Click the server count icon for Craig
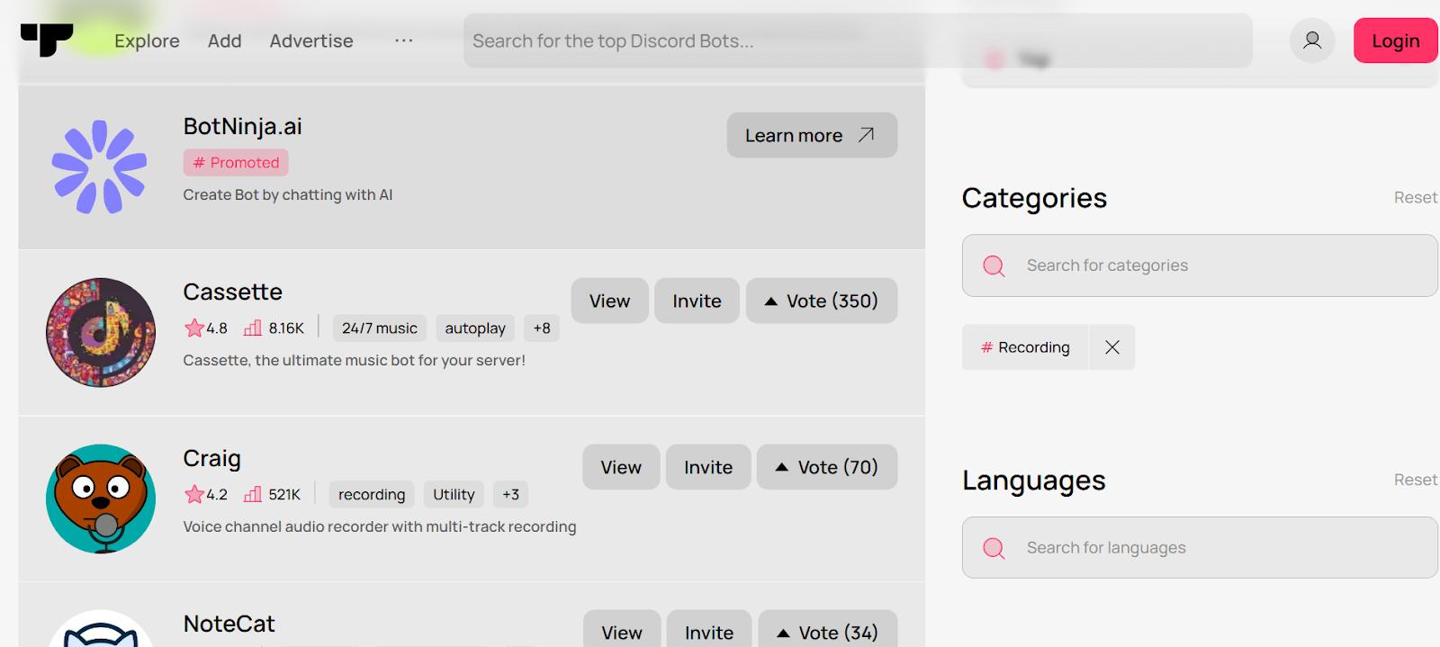The width and height of the screenshot is (1440, 647). pyautogui.click(x=253, y=494)
